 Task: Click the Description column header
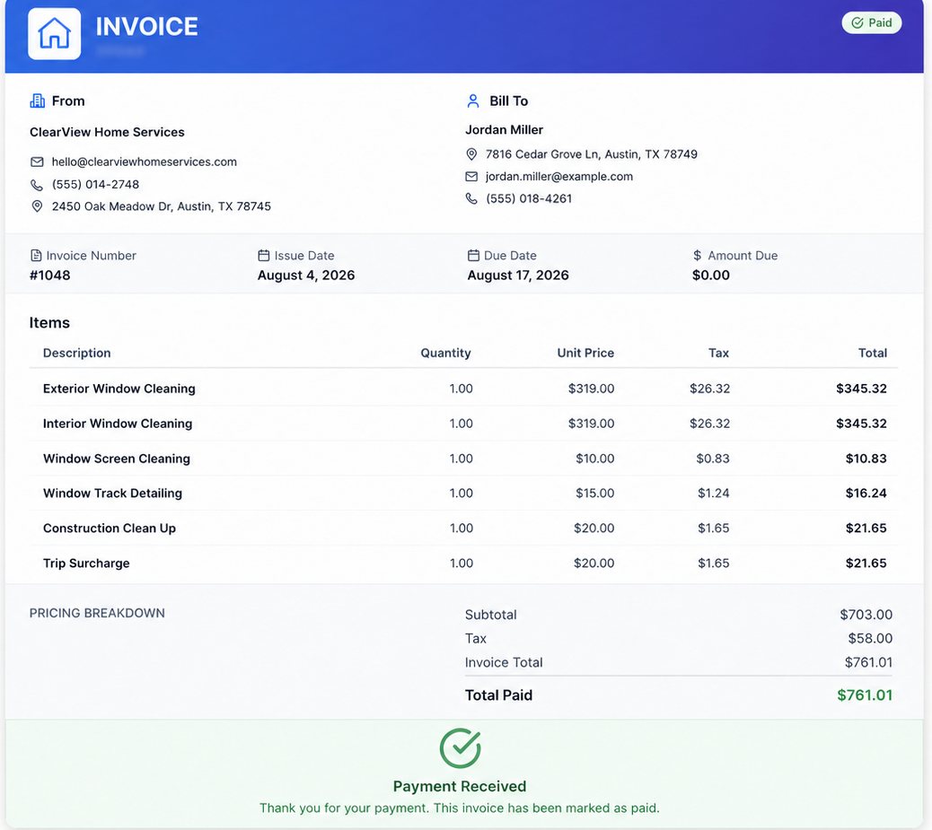76,353
